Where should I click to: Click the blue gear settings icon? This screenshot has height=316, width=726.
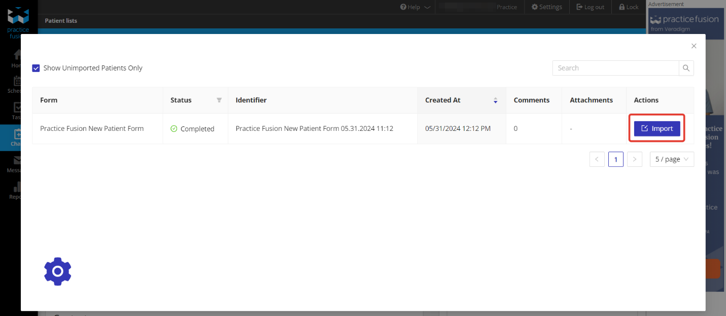57,271
